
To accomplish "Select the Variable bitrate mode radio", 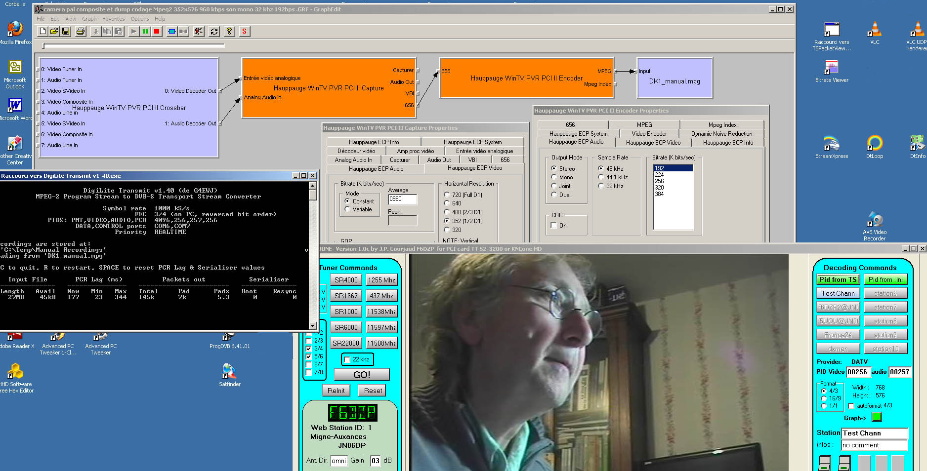I will click(x=347, y=209).
